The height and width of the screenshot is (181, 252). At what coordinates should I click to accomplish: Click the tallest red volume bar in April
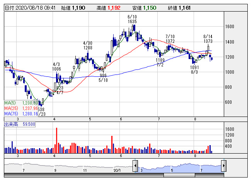pyautogui.click(x=56, y=140)
